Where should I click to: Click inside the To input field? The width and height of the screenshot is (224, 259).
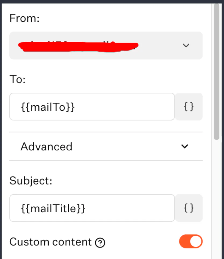(121, 107)
